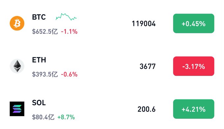Tap the green +4.21% change button
Screen dimensions: 224x129
click(x=194, y=109)
